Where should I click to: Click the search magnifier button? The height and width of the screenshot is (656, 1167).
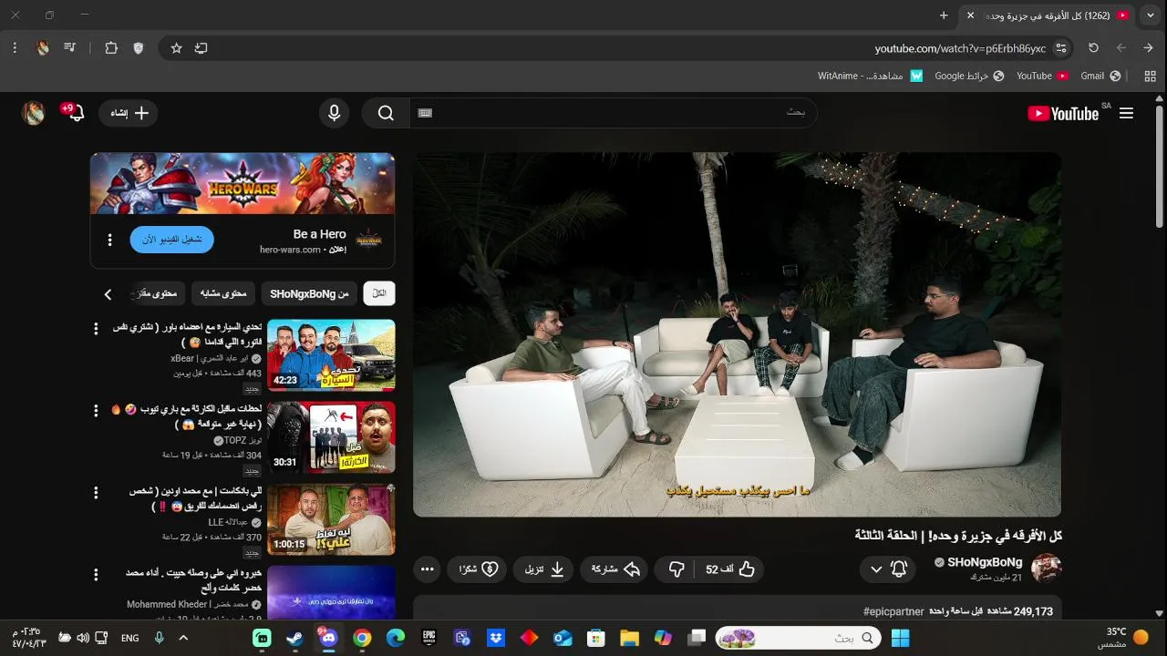click(x=386, y=113)
